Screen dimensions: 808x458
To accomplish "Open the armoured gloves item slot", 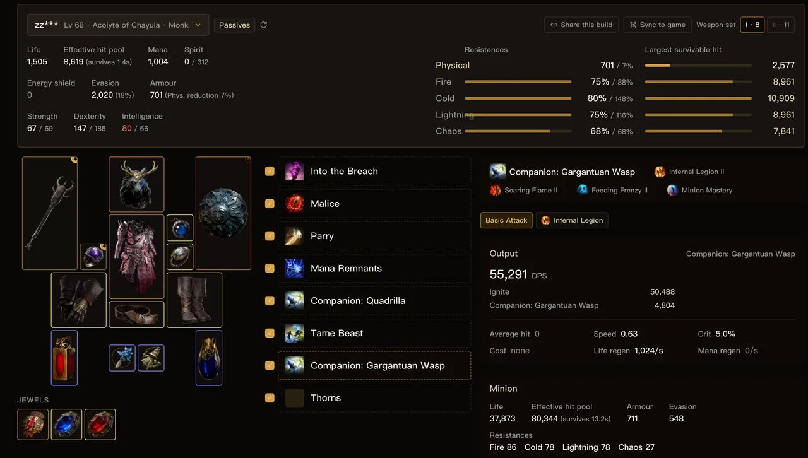I will tap(79, 300).
